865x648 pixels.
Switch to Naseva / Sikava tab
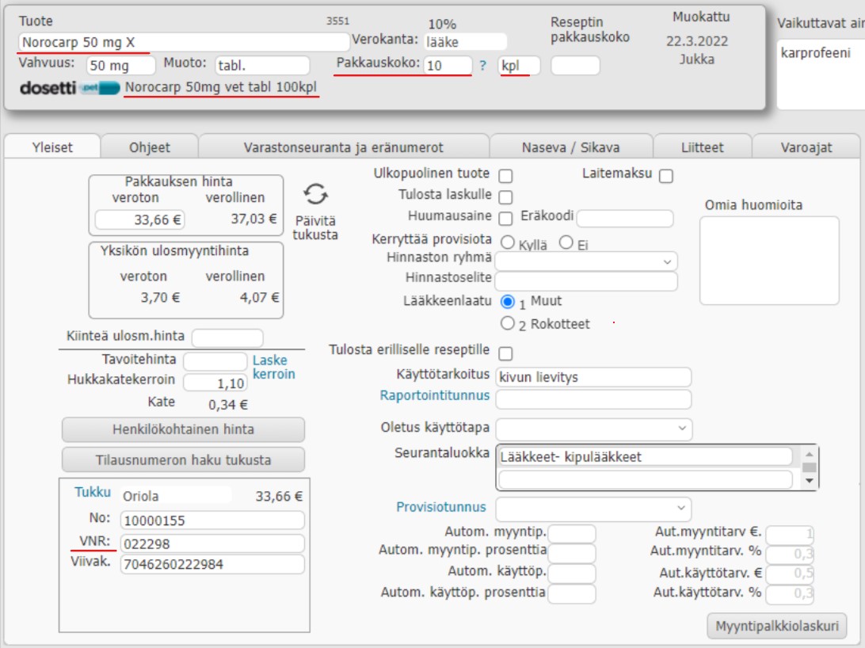571,147
